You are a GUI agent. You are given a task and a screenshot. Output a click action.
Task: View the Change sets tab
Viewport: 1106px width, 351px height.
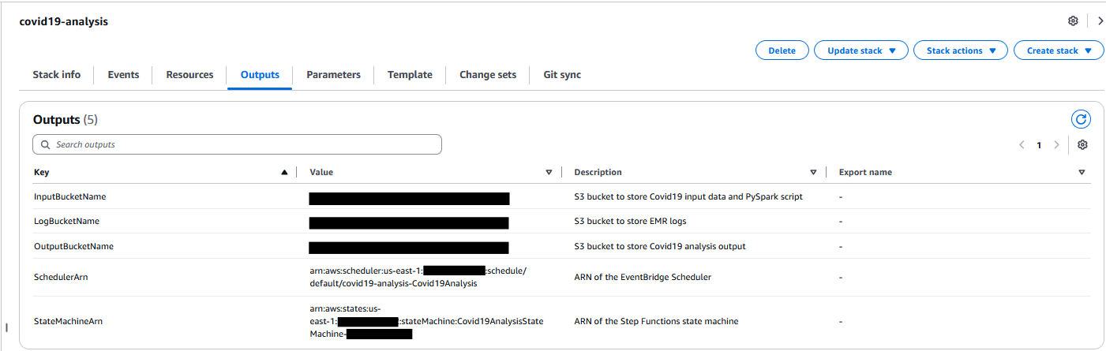488,75
